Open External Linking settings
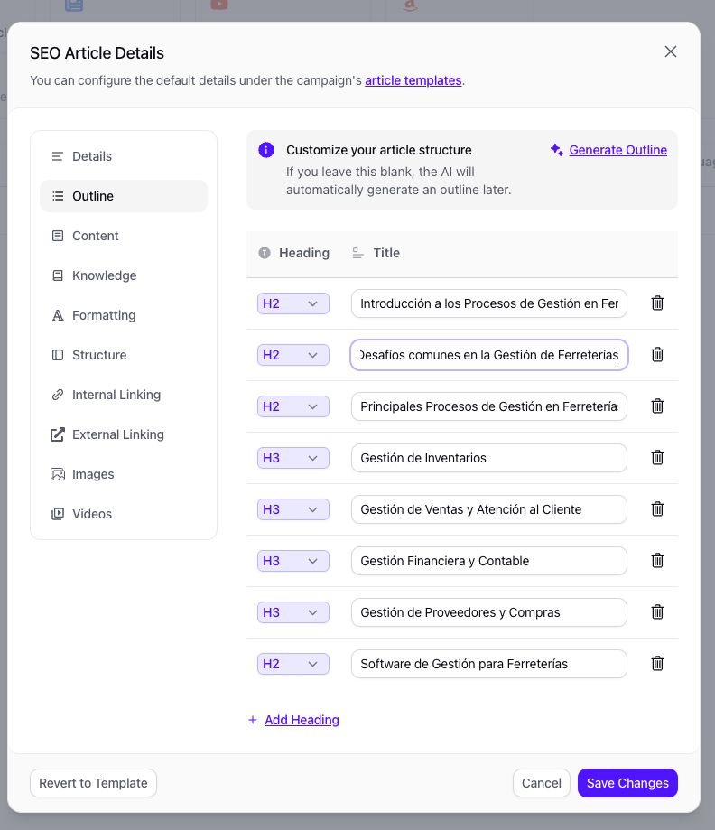Image resolution: width=715 pixels, height=830 pixels. click(x=124, y=434)
